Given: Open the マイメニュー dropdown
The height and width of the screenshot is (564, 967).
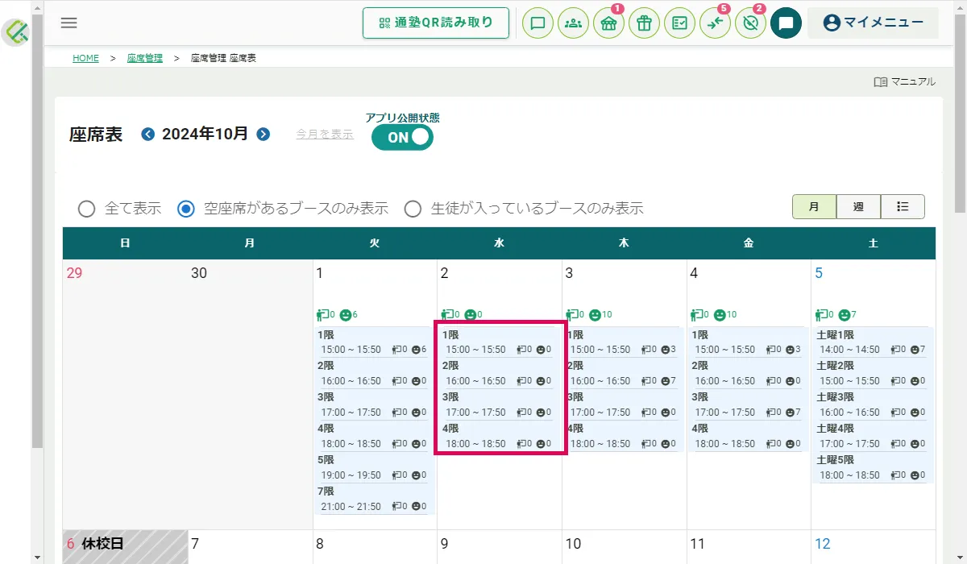Looking at the screenshot, I should click(873, 23).
